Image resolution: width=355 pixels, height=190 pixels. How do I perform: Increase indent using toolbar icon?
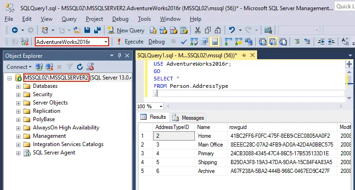tap(331, 42)
